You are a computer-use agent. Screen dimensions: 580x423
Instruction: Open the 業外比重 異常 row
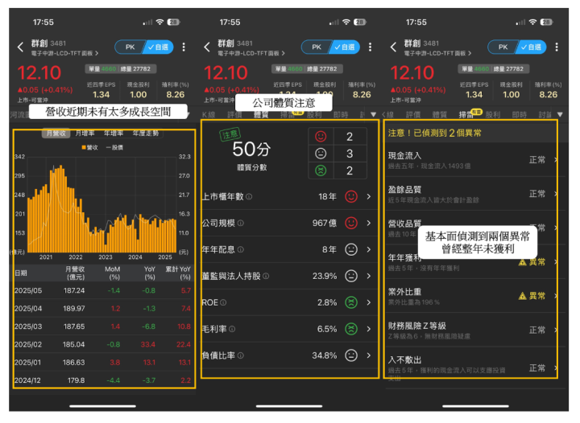point(471,296)
